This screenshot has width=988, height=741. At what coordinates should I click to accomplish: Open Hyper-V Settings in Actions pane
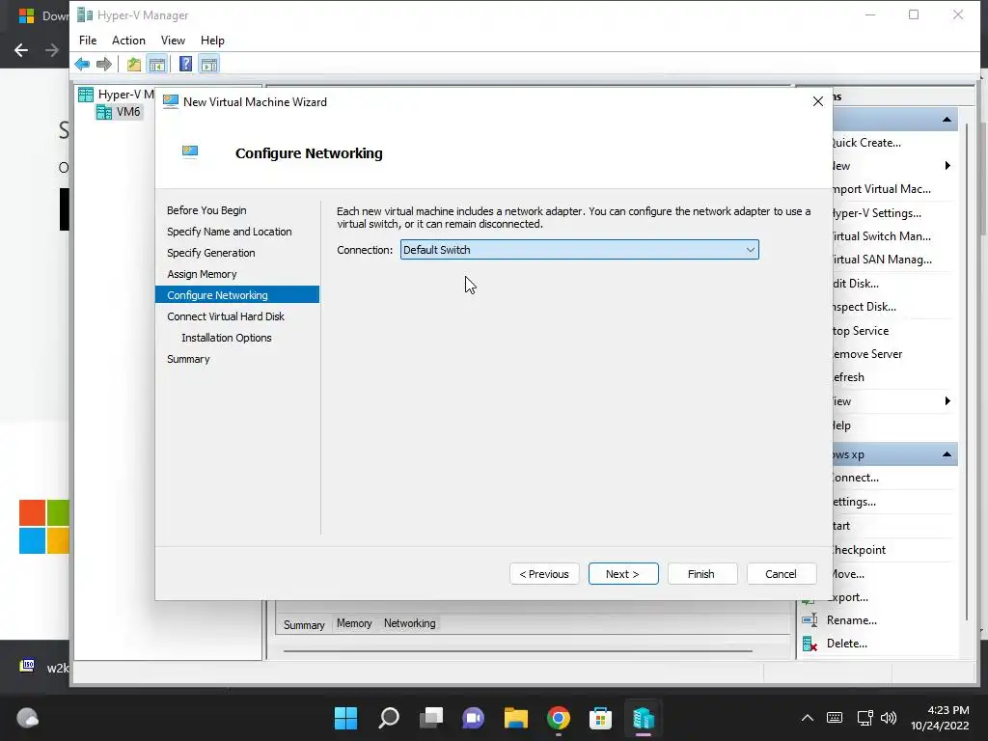(876, 213)
